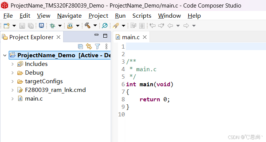Open the Window menu
The height and width of the screenshot is (142, 266).
(x=170, y=16)
